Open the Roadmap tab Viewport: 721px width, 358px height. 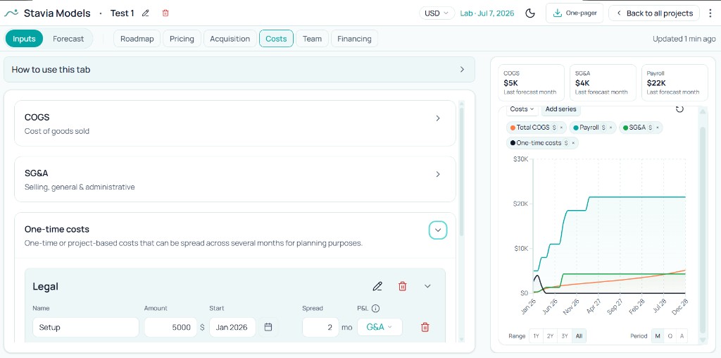(x=137, y=39)
